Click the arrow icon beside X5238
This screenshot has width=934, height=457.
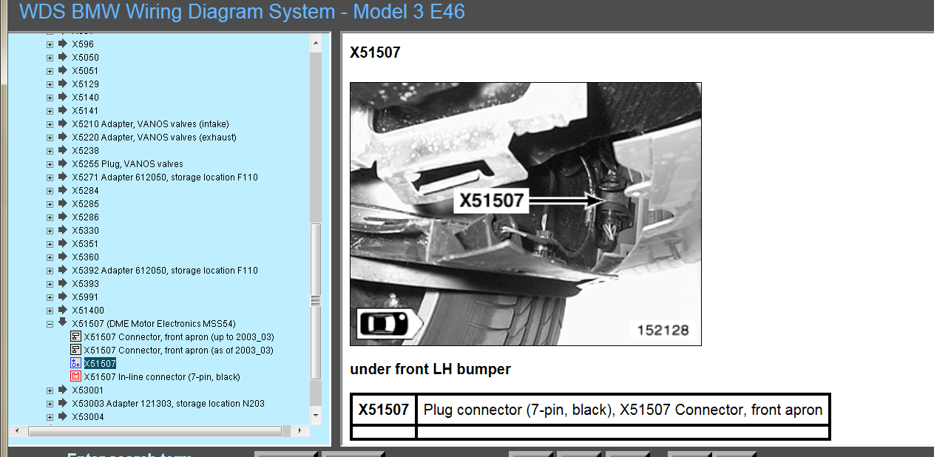[x=63, y=150]
